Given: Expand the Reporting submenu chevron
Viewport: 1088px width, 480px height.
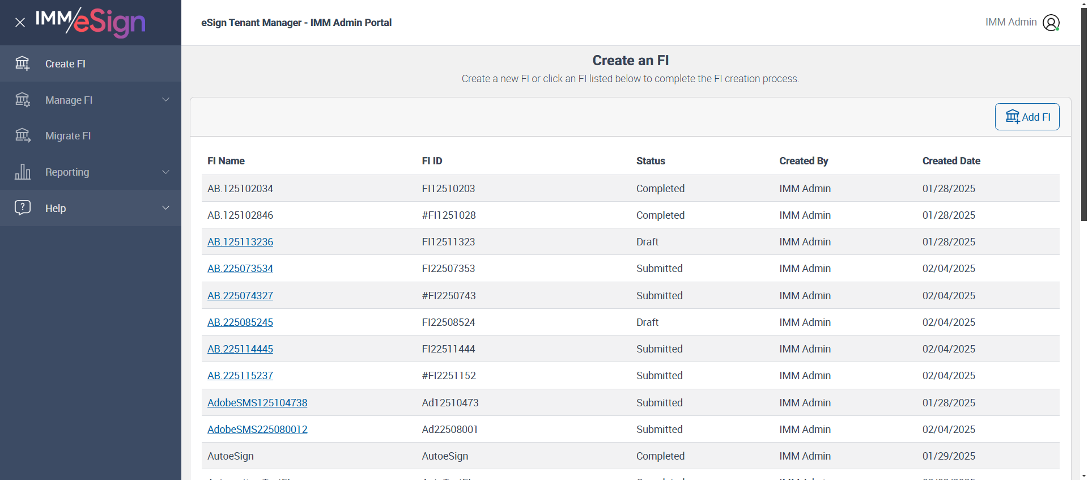Looking at the screenshot, I should click(x=166, y=172).
